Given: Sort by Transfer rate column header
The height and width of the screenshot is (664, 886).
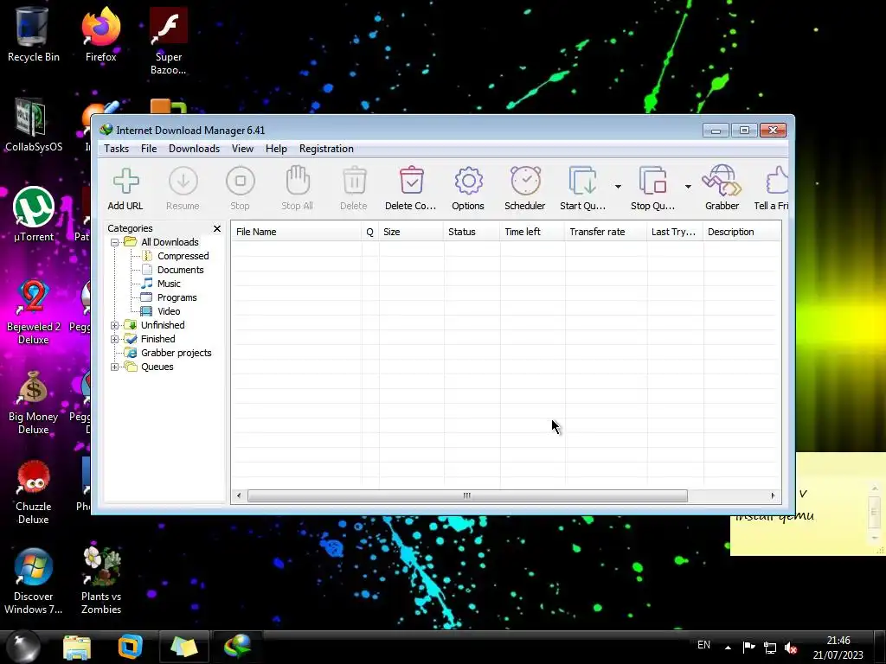Looking at the screenshot, I should 605,232.
